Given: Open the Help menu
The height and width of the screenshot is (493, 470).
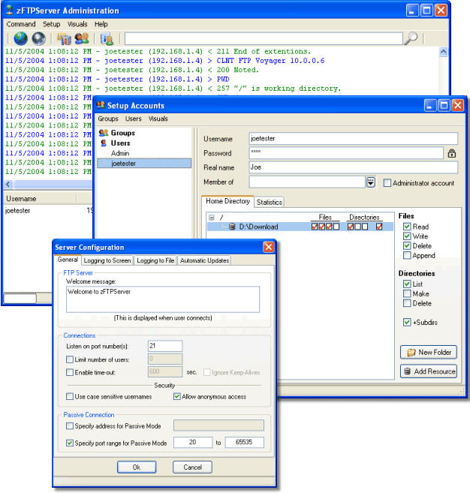Looking at the screenshot, I should pos(101,24).
